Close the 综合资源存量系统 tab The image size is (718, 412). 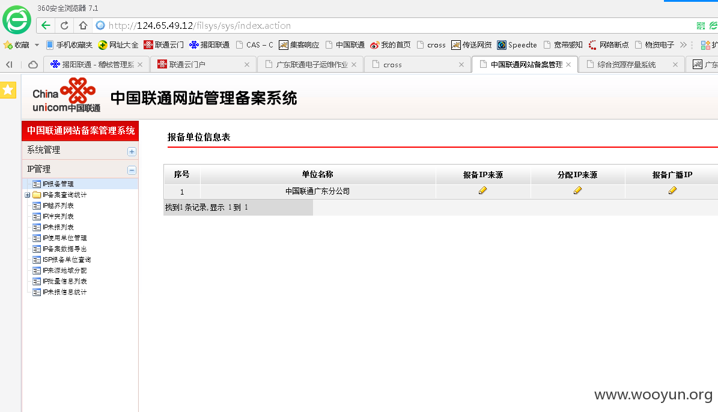(x=675, y=64)
